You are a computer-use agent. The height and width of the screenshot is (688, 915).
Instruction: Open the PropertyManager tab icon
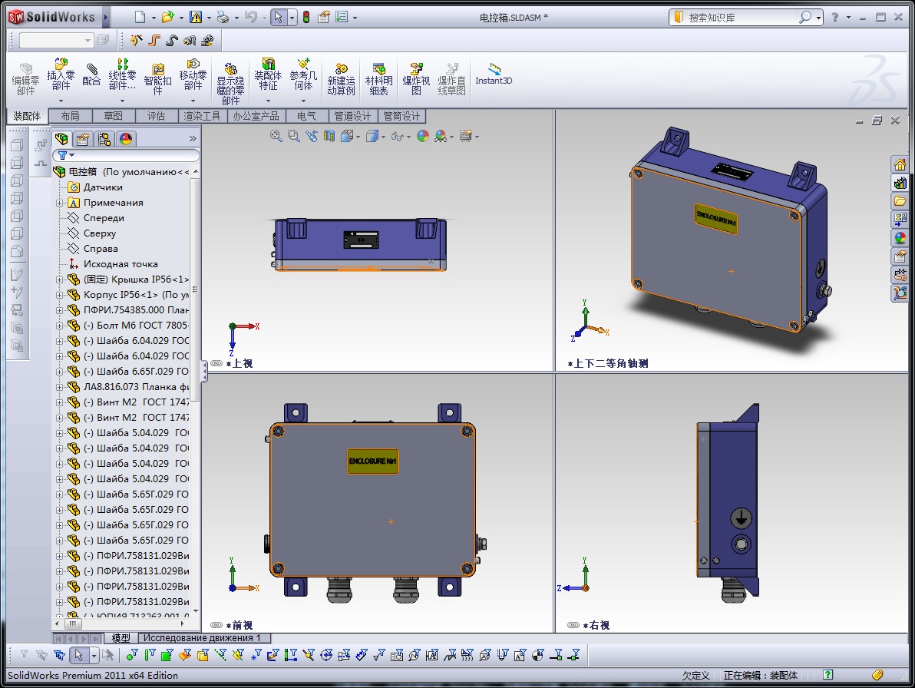coord(83,139)
